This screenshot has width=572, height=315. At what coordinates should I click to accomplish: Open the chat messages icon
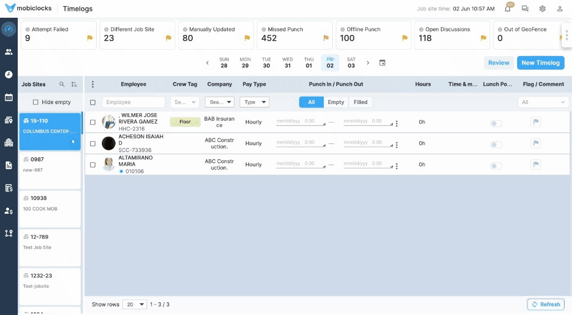tap(525, 9)
